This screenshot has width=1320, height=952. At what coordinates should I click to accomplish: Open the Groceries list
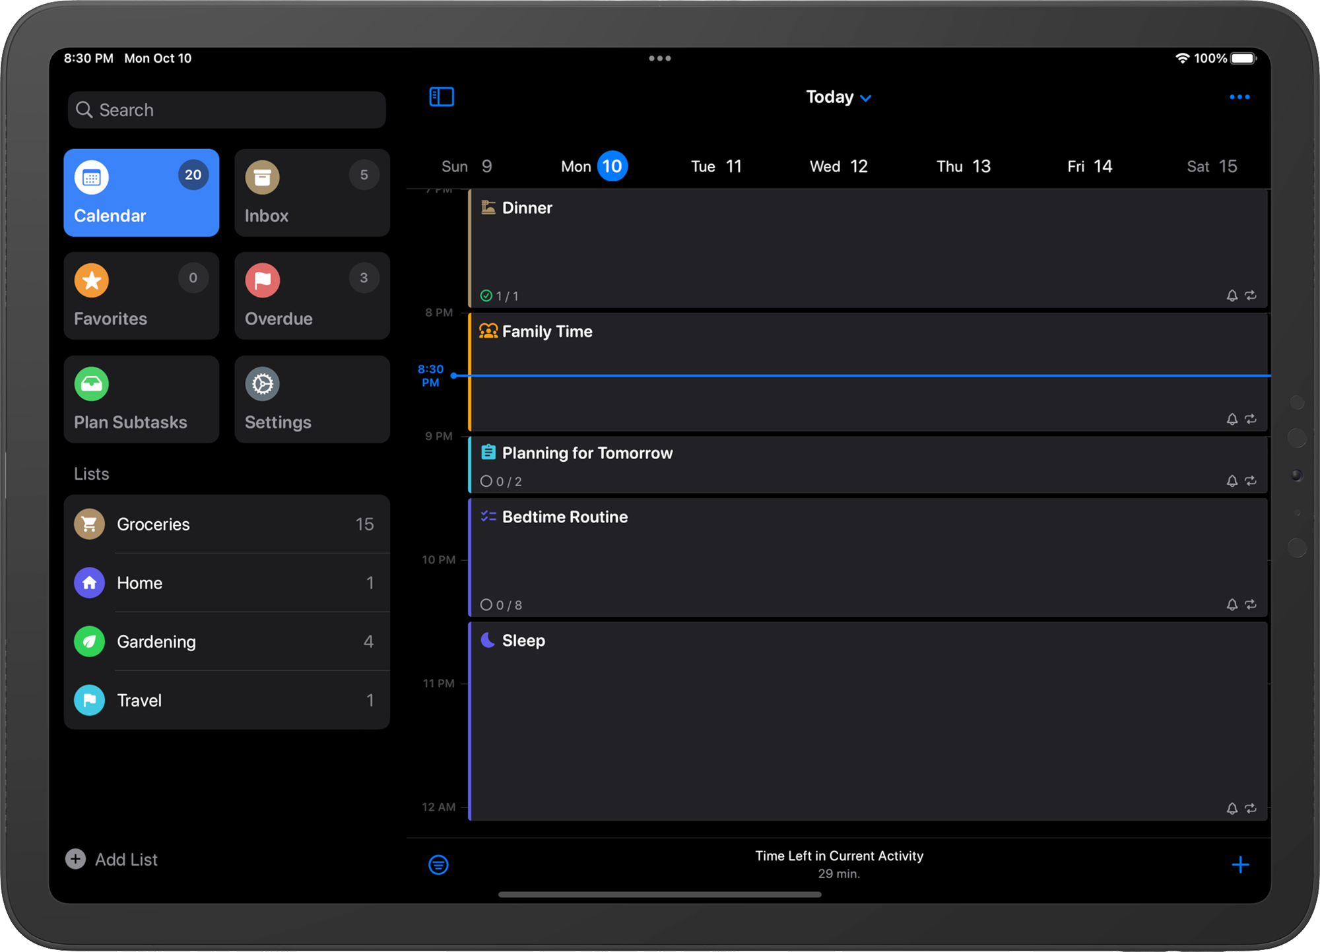[x=226, y=524]
